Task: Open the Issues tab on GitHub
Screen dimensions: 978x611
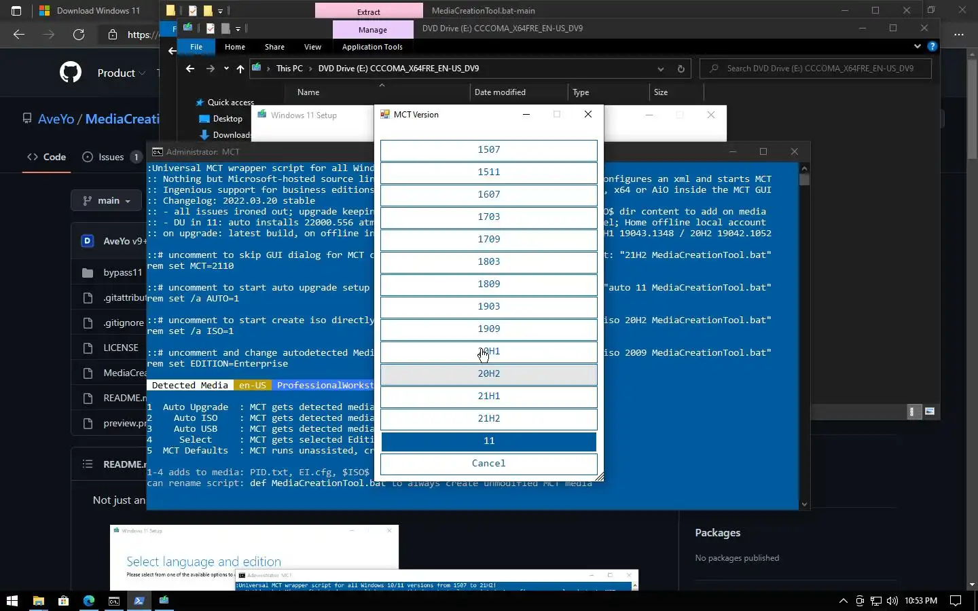Action: [111, 157]
